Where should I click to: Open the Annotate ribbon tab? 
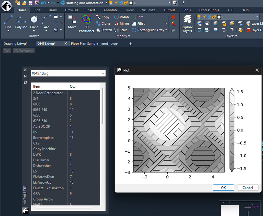pos(110,10)
